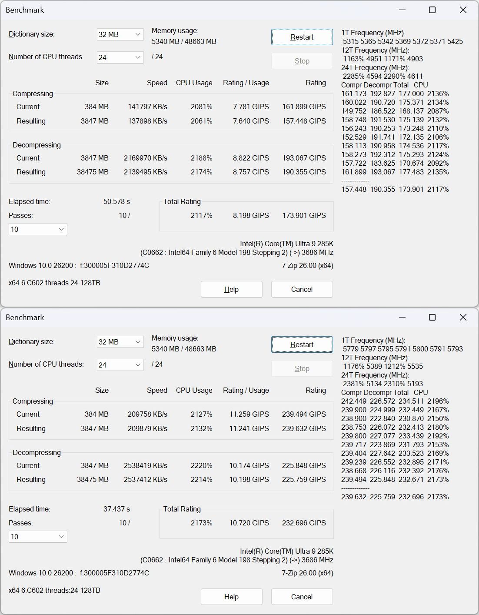Click Help button in top Benchmark window

click(231, 289)
